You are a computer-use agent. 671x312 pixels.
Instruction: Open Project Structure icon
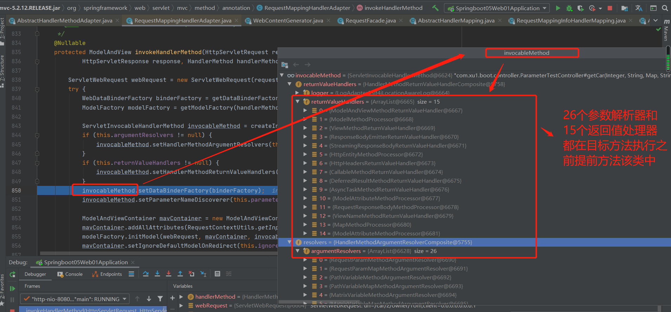624,8
